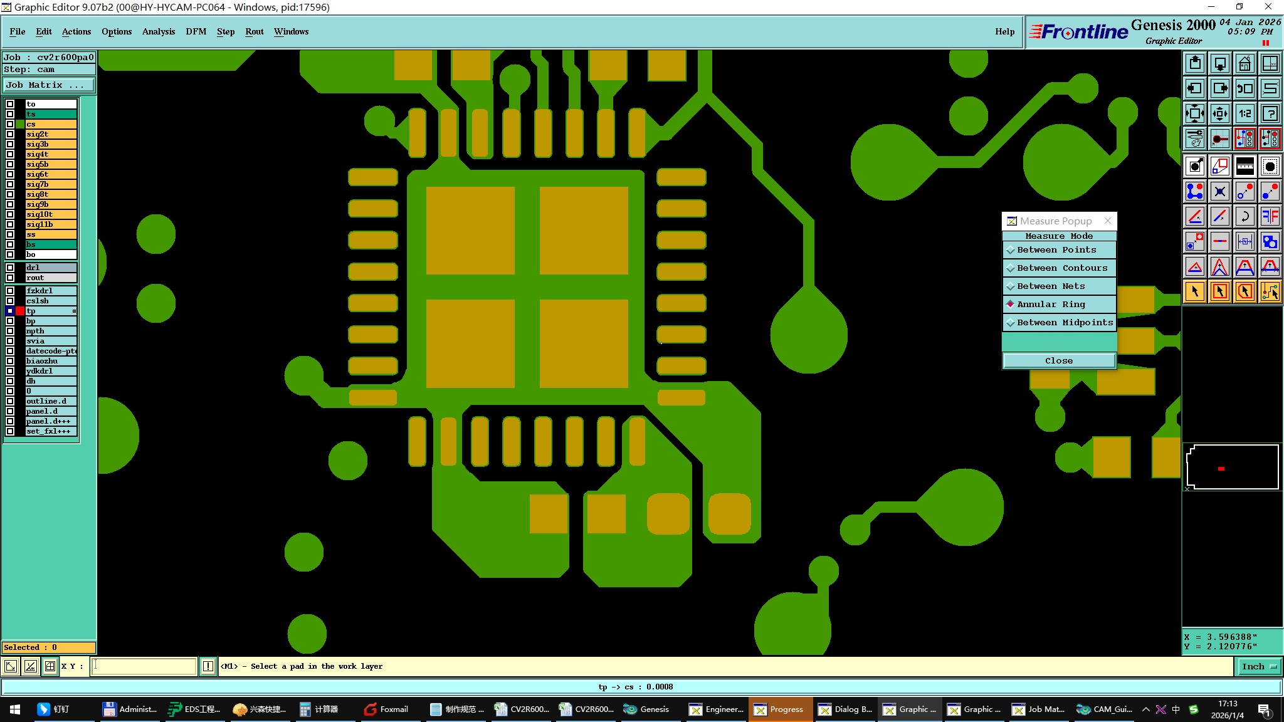Click the pan left arrow icon
This screenshot has width=1284, height=722.
coord(1195,88)
